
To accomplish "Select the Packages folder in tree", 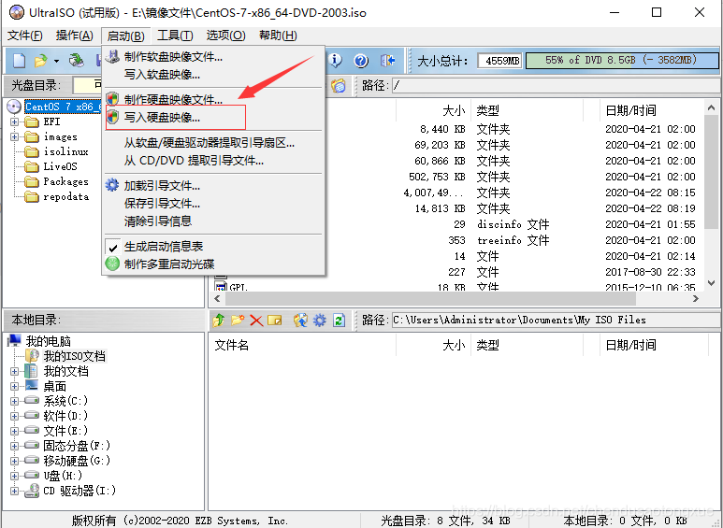I will click(x=65, y=181).
